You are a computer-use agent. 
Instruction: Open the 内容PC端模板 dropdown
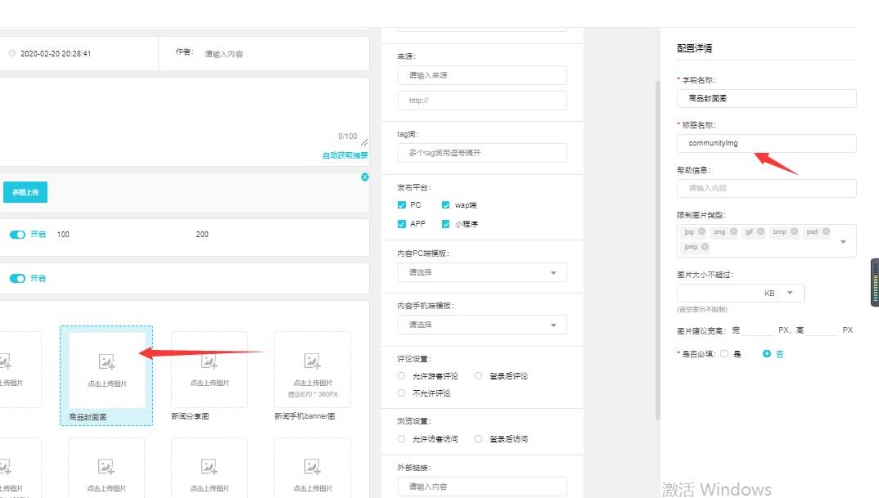pyautogui.click(x=482, y=272)
